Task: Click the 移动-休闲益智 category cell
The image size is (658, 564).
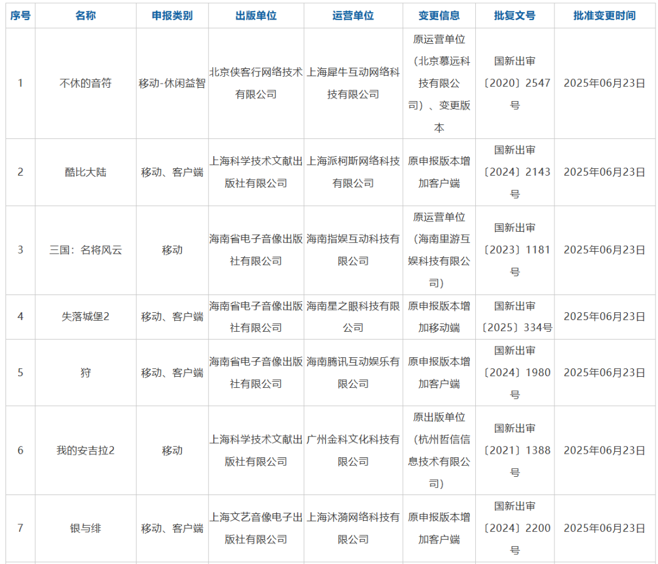Action: click(x=172, y=83)
